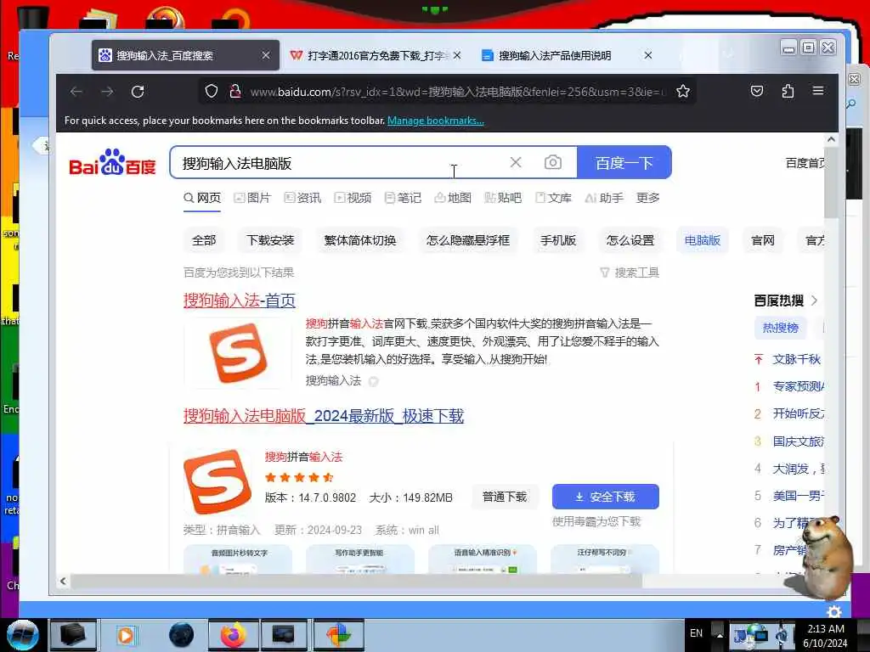Filter results by 下载安装
The height and width of the screenshot is (652, 870).
tap(270, 240)
